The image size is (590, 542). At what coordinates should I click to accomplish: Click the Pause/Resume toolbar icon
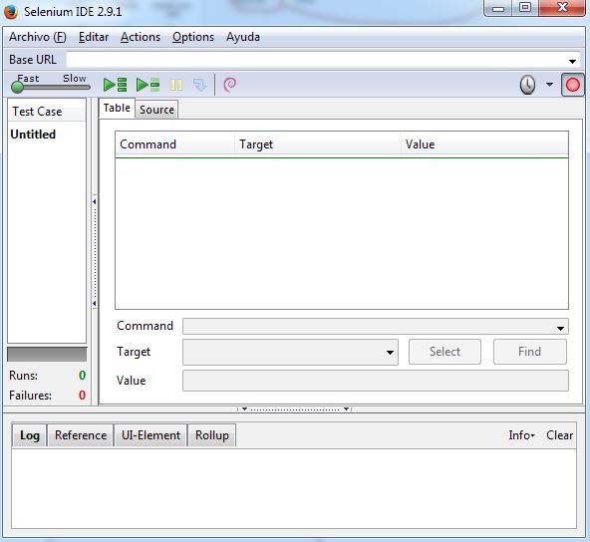[176, 85]
